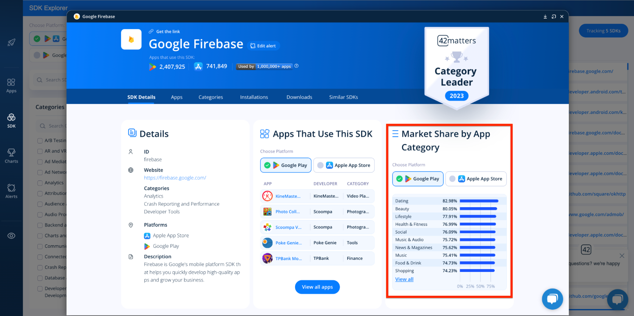This screenshot has width=634, height=316.
Task: Switch to the Categories tab
Action: (x=211, y=97)
